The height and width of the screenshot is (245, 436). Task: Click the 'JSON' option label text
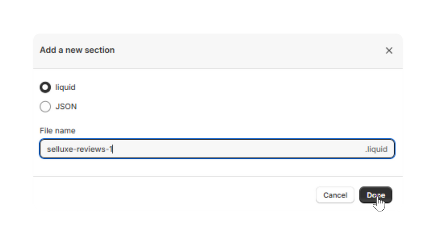66,107
